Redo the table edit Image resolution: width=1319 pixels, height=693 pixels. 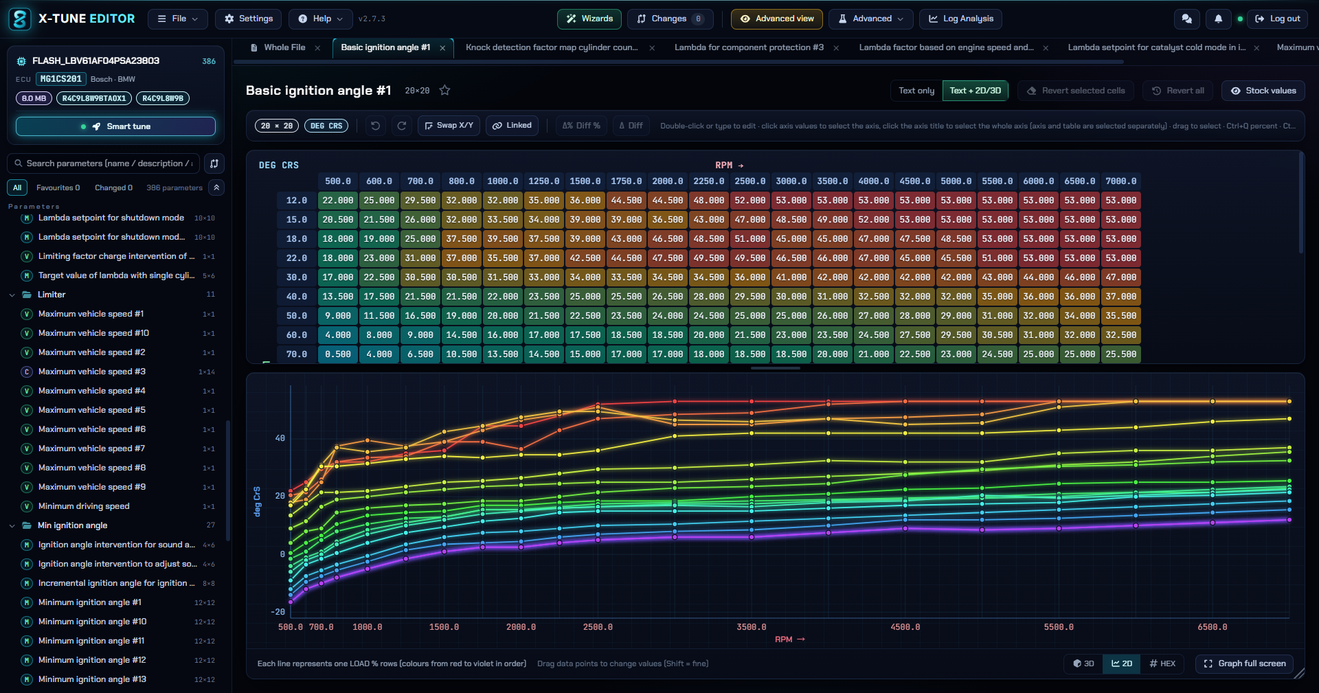402,126
